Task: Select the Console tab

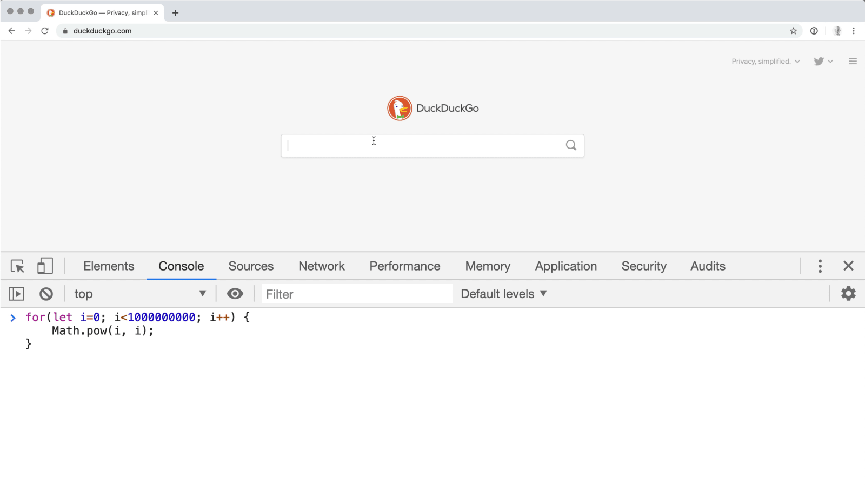Action: coord(181,266)
